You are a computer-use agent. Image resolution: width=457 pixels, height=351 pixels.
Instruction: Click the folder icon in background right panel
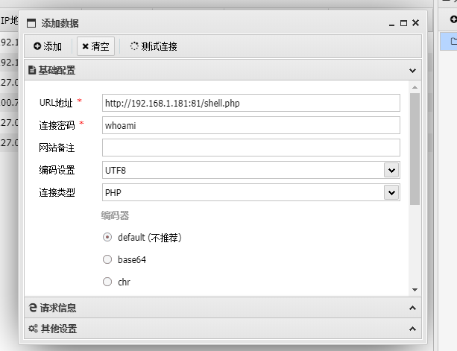coord(453,41)
